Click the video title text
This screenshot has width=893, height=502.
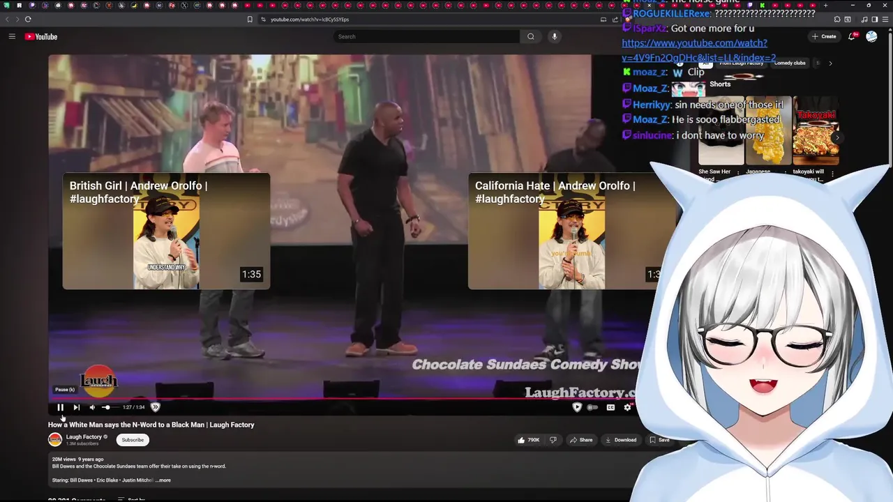tap(151, 425)
